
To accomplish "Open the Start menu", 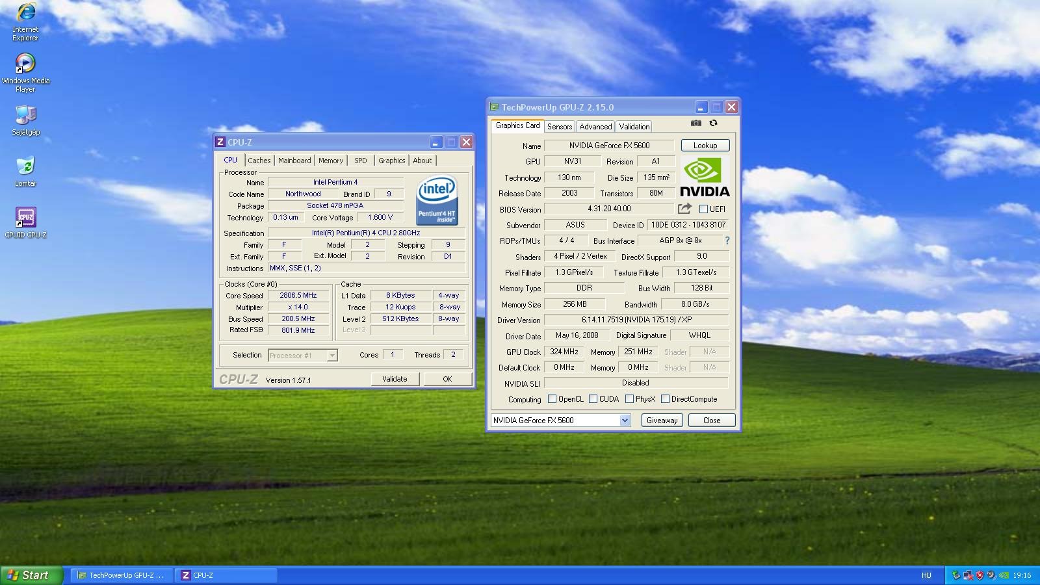I will click(x=31, y=575).
